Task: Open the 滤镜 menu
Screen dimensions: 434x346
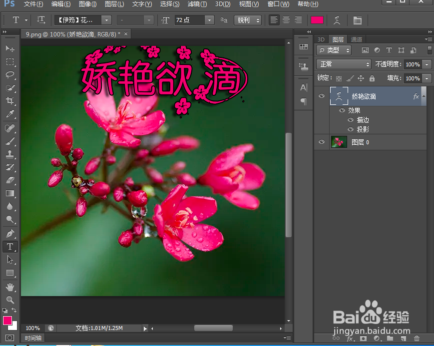Action: (x=197, y=4)
